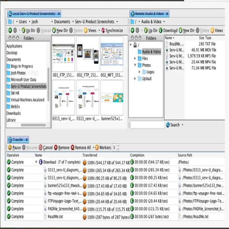The image size is (229, 229).
Task: Open Views in the Local pane toolbar
Action: (90, 31)
